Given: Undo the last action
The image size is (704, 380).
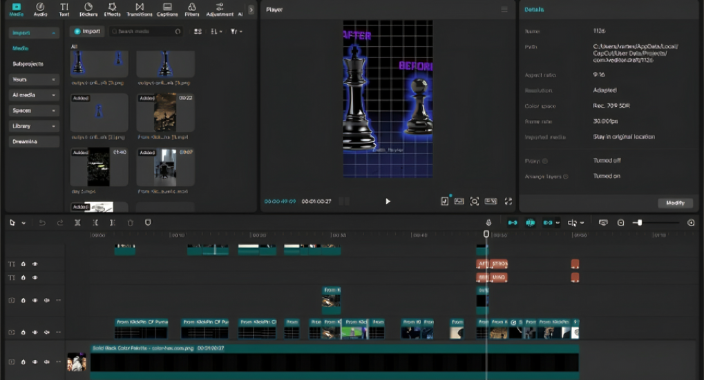Looking at the screenshot, I should tap(42, 223).
